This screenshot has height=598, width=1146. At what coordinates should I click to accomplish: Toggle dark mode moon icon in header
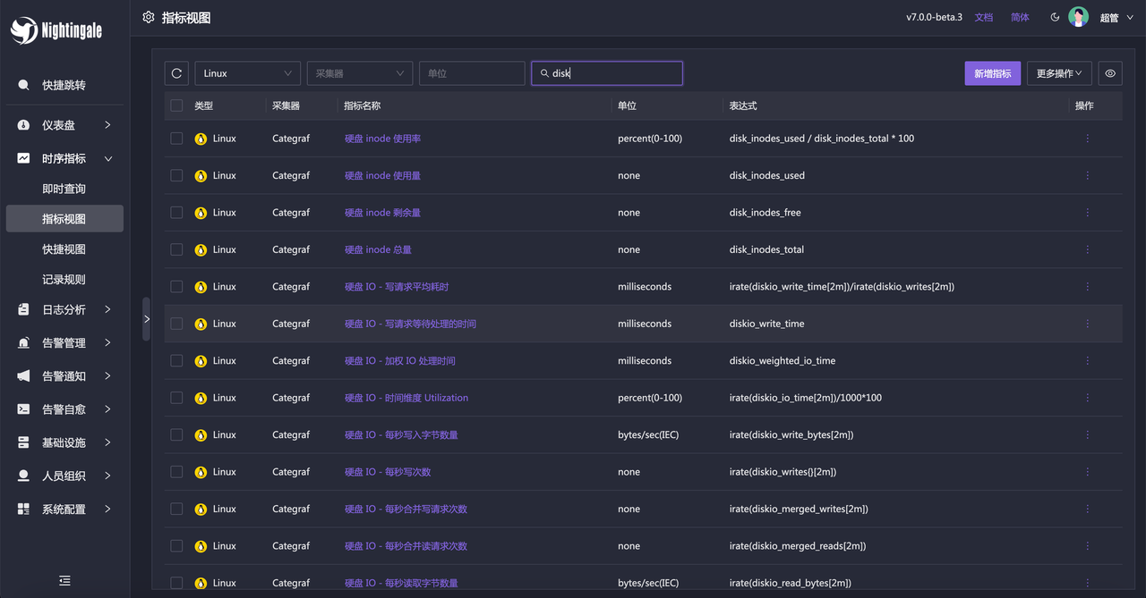pyautogui.click(x=1055, y=17)
